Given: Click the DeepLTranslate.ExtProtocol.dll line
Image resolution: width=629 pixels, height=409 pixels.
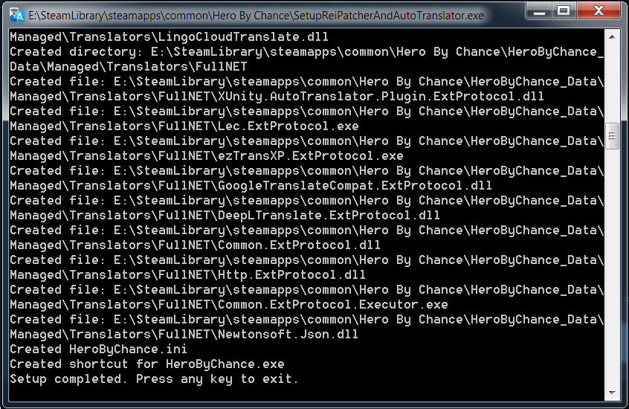Looking at the screenshot, I should 225,215.
